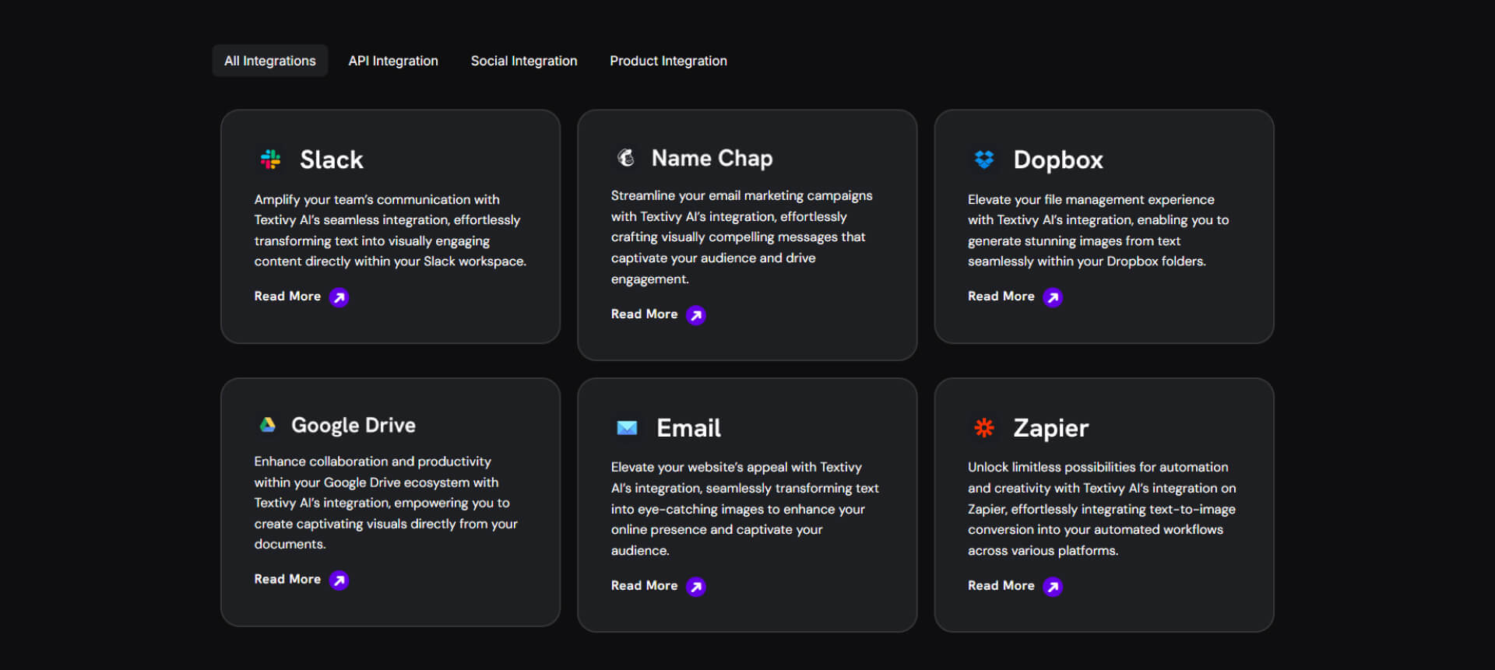The image size is (1495, 670).
Task: Click description starting 'Elevate your file management'
Action: click(1098, 230)
